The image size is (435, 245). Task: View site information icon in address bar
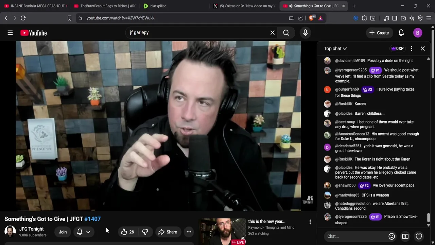coord(80,18)
